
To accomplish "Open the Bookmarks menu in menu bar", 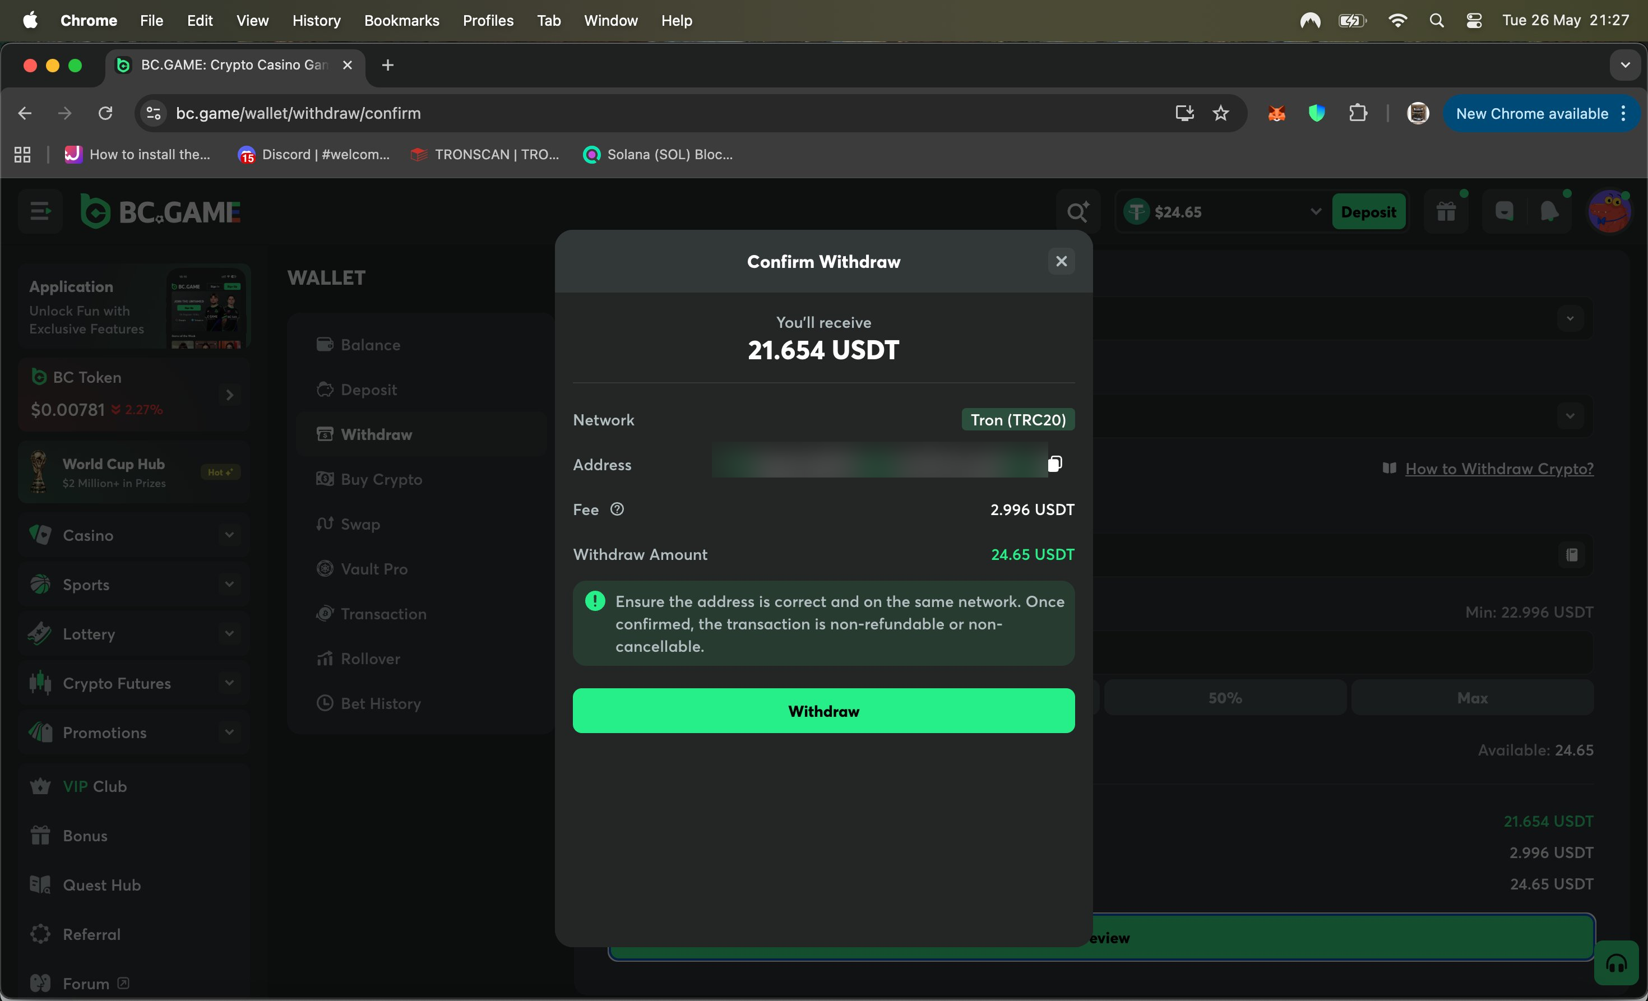I will click(401, 21).
